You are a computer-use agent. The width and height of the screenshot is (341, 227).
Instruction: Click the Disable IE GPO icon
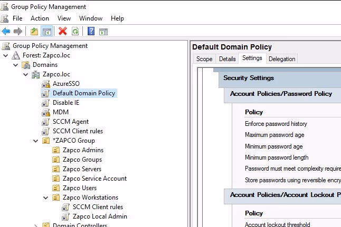[x=46, y=103]
